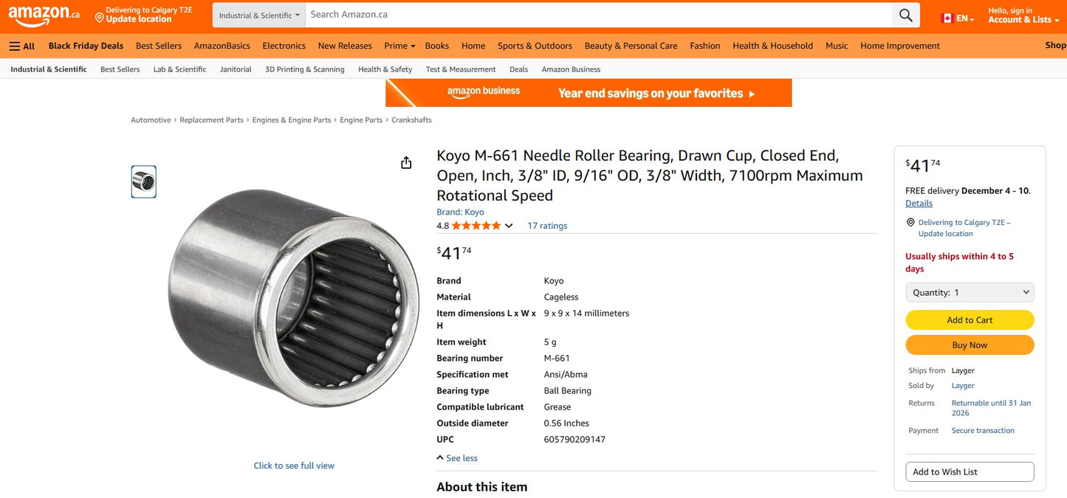Click the Buy Now button
This screenshot has height=498, width=1067.
click(970, 345)
